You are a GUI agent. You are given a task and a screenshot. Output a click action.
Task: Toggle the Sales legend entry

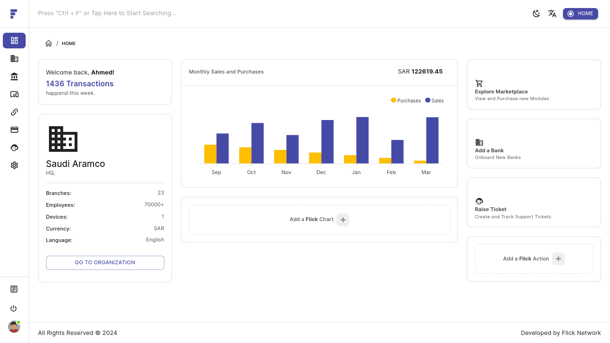(434, 101)
